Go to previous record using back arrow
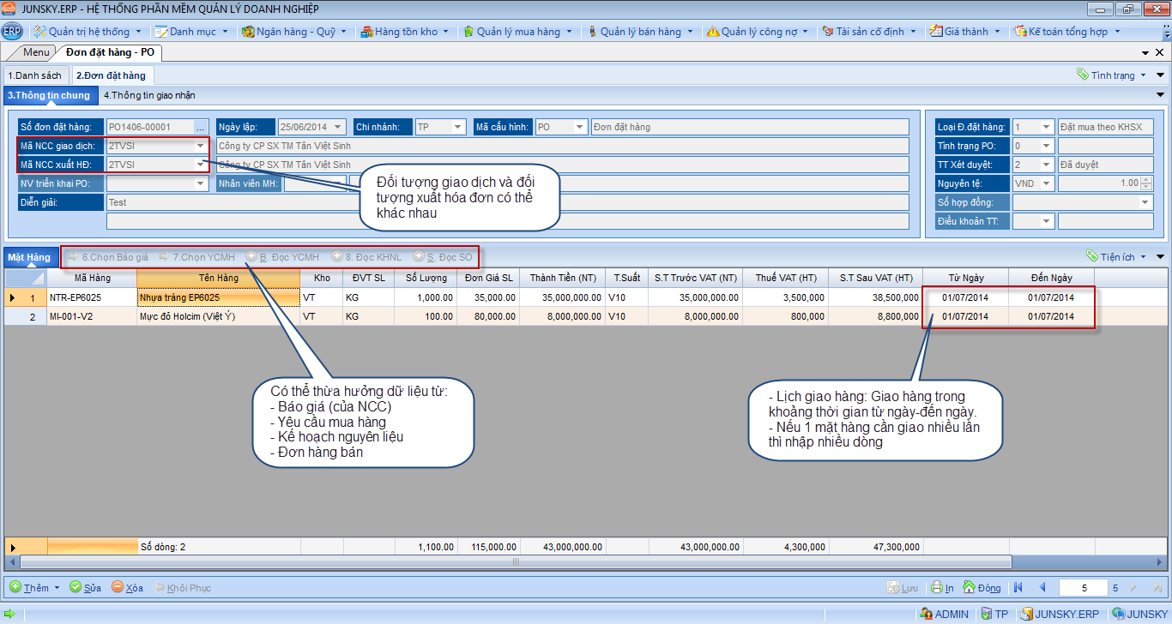 pyautogui.click(x=1042, y=588)
